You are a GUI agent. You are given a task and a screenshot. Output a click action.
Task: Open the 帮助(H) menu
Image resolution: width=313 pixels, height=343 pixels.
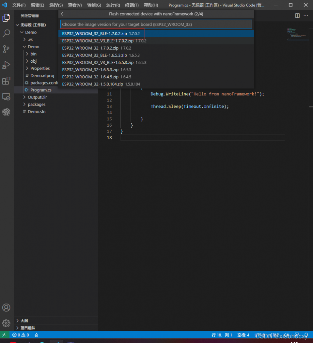coord(151,5)
